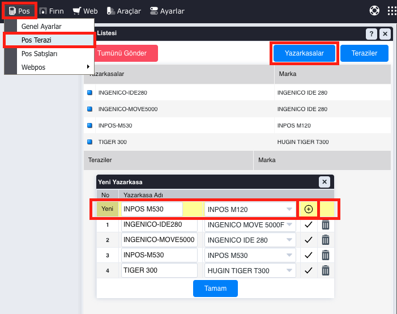Image resolution: width=397 pixels, height=314 pixels.
Task: Click trash icon for the TIGER 300 row
Action: point(326,270)
